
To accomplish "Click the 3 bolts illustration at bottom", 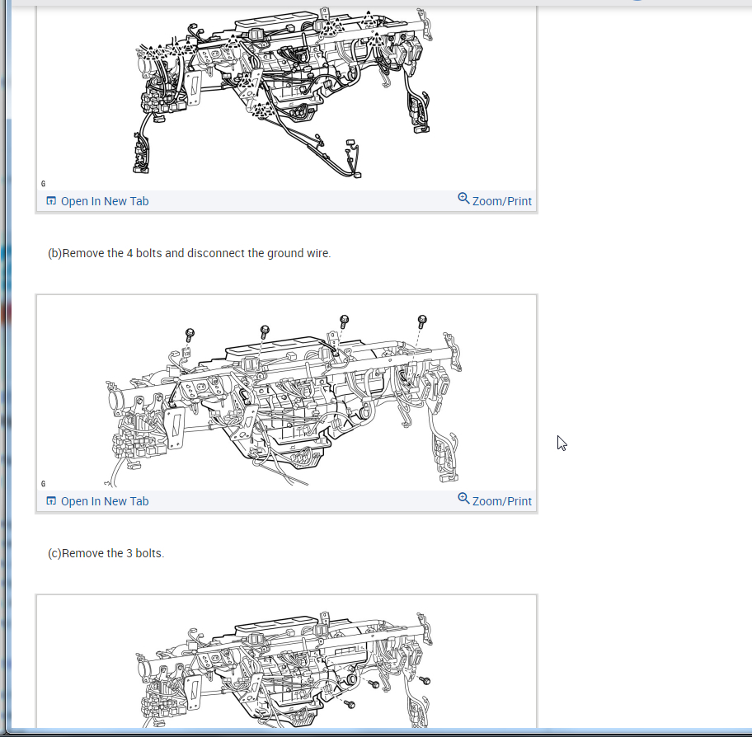I will [286, 662].
